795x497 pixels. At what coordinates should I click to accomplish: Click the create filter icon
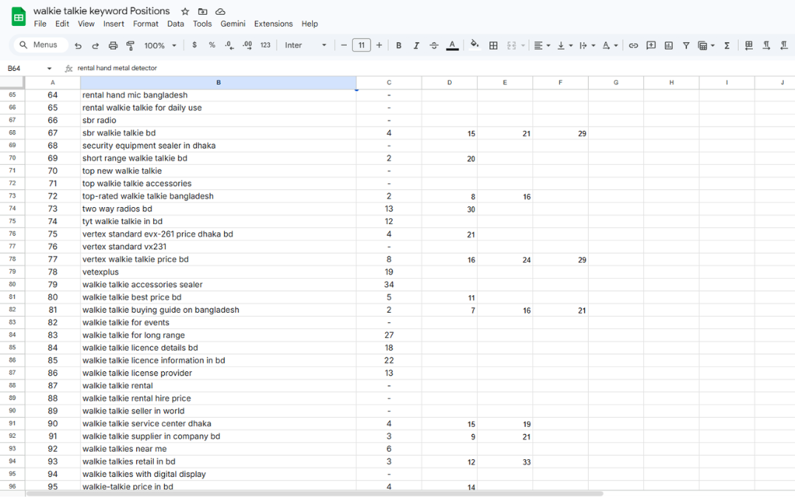pyautogui.click(x=686, y=46)
